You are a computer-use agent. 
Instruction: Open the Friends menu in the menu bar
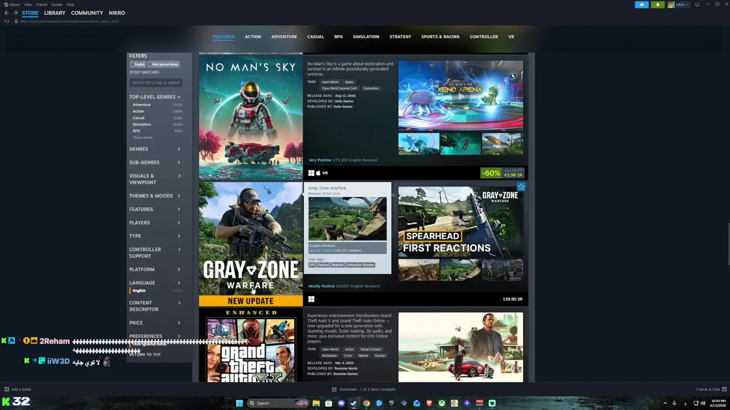[x=42, y=5]
